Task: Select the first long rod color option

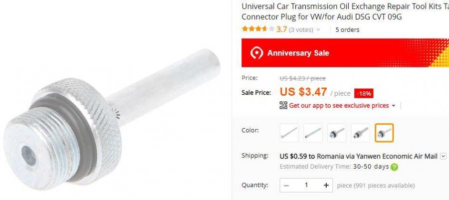Action: pos(289,133)
